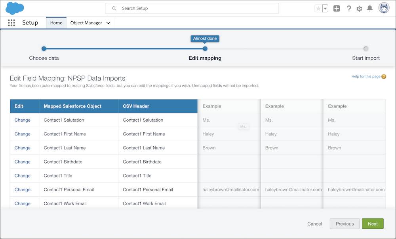Image resolution: width=396 pixels, height=239 pixels.
Task: Open the setup gear icon
Action: point(359,9)
